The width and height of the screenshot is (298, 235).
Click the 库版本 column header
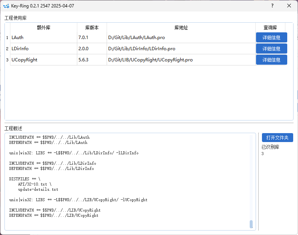tap(92, 28)
